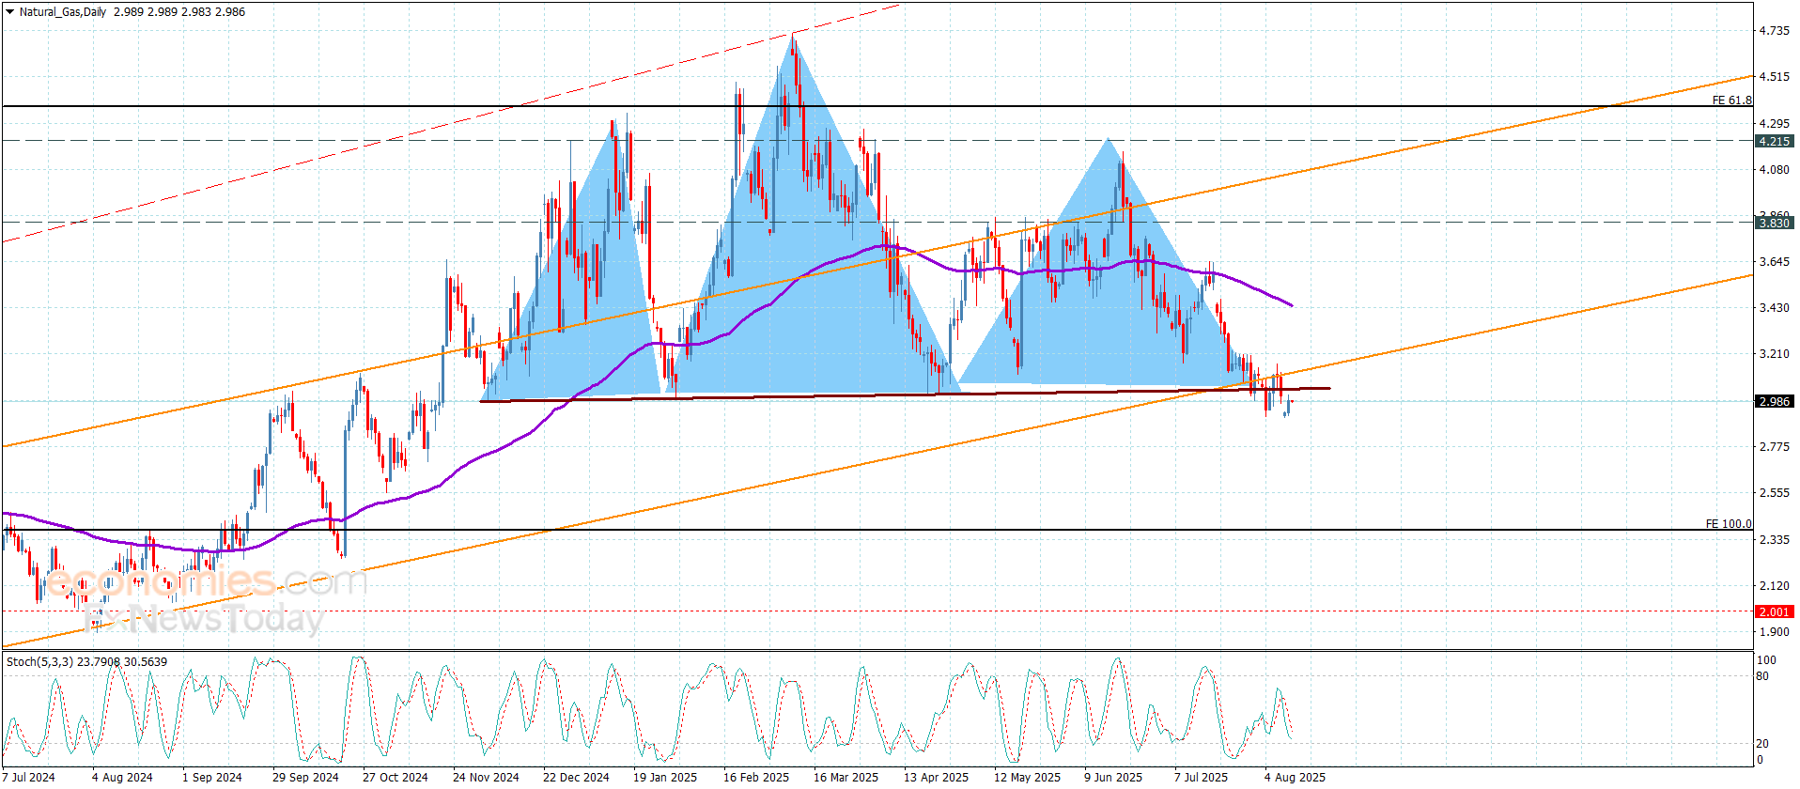
Task: Click the right end of purple moving average
Action: [x=1291, y=304]
